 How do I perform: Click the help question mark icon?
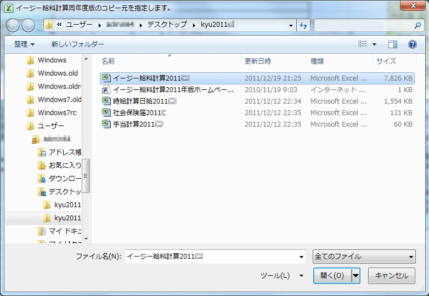pos(413,44)
